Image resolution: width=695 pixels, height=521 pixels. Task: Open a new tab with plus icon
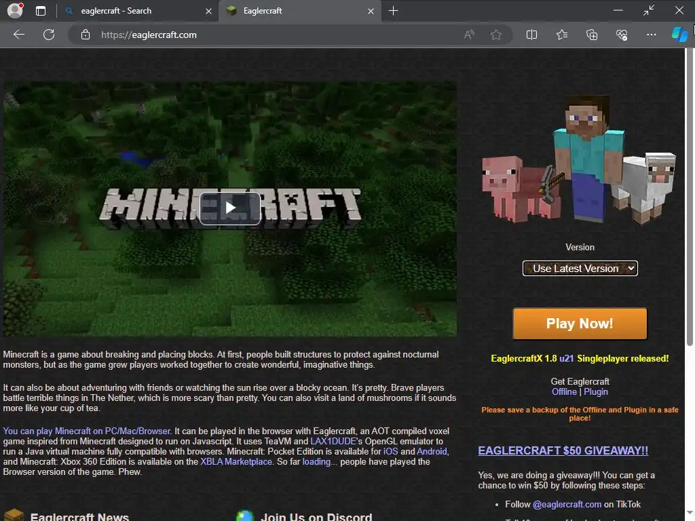(x=393, y=11)
